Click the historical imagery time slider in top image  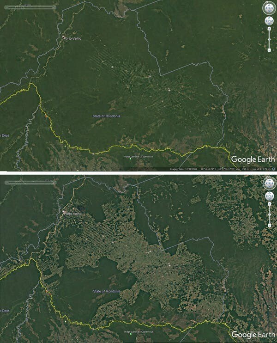pyautogui.click(x=30, y=7)
